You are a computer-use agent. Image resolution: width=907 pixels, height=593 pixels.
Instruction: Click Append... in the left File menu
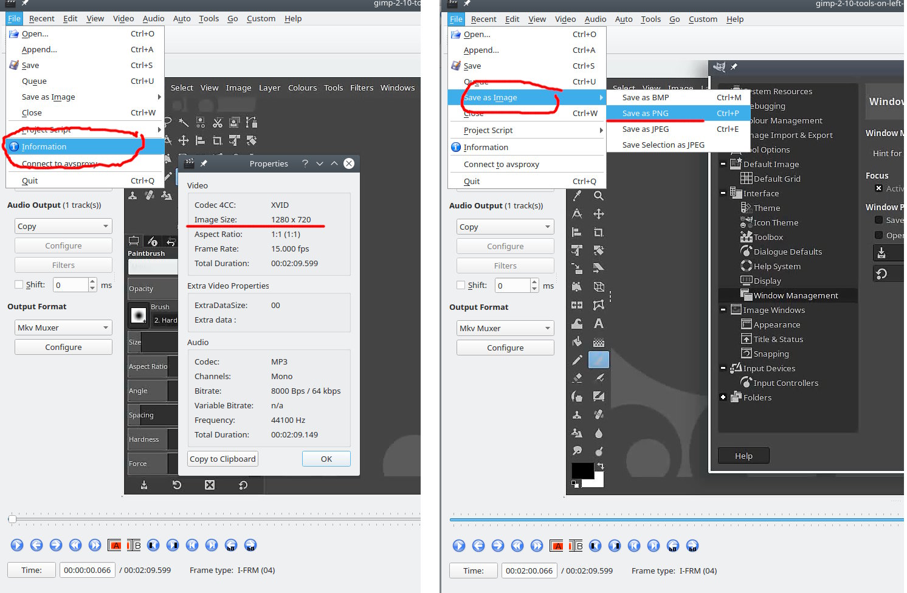coord(85,49)
